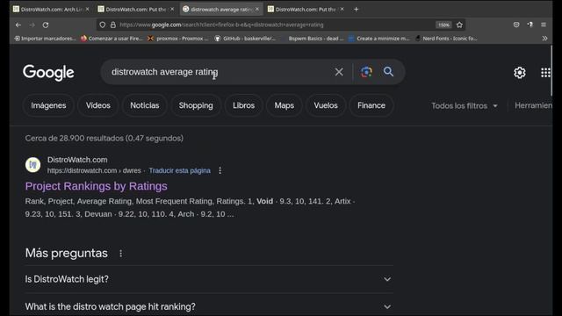Click the browser forward arrow
The image size is (562, 316).
point(32,25)
